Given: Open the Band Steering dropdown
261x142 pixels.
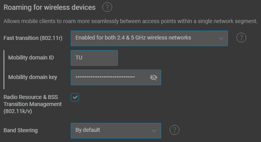Looking at the screenshot, I should [x=116, y=131].
